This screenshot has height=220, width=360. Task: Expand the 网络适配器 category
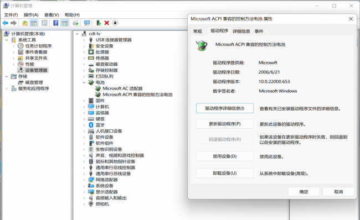coord(84,180)
